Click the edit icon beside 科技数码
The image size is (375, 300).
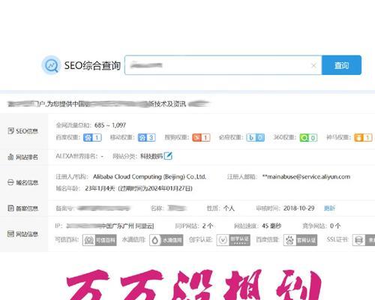point(168,156)
